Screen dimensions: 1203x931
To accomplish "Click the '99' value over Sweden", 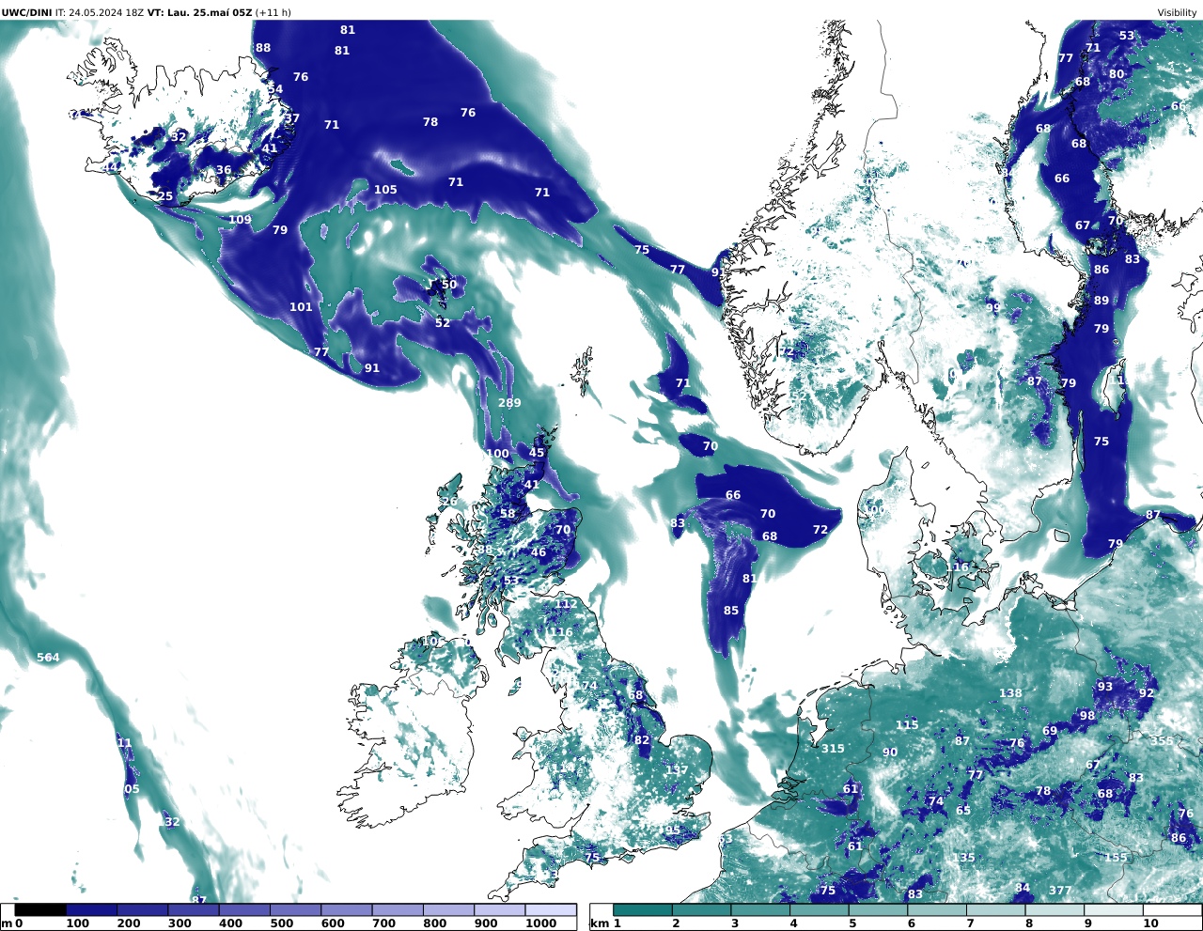I will [993, 308].
